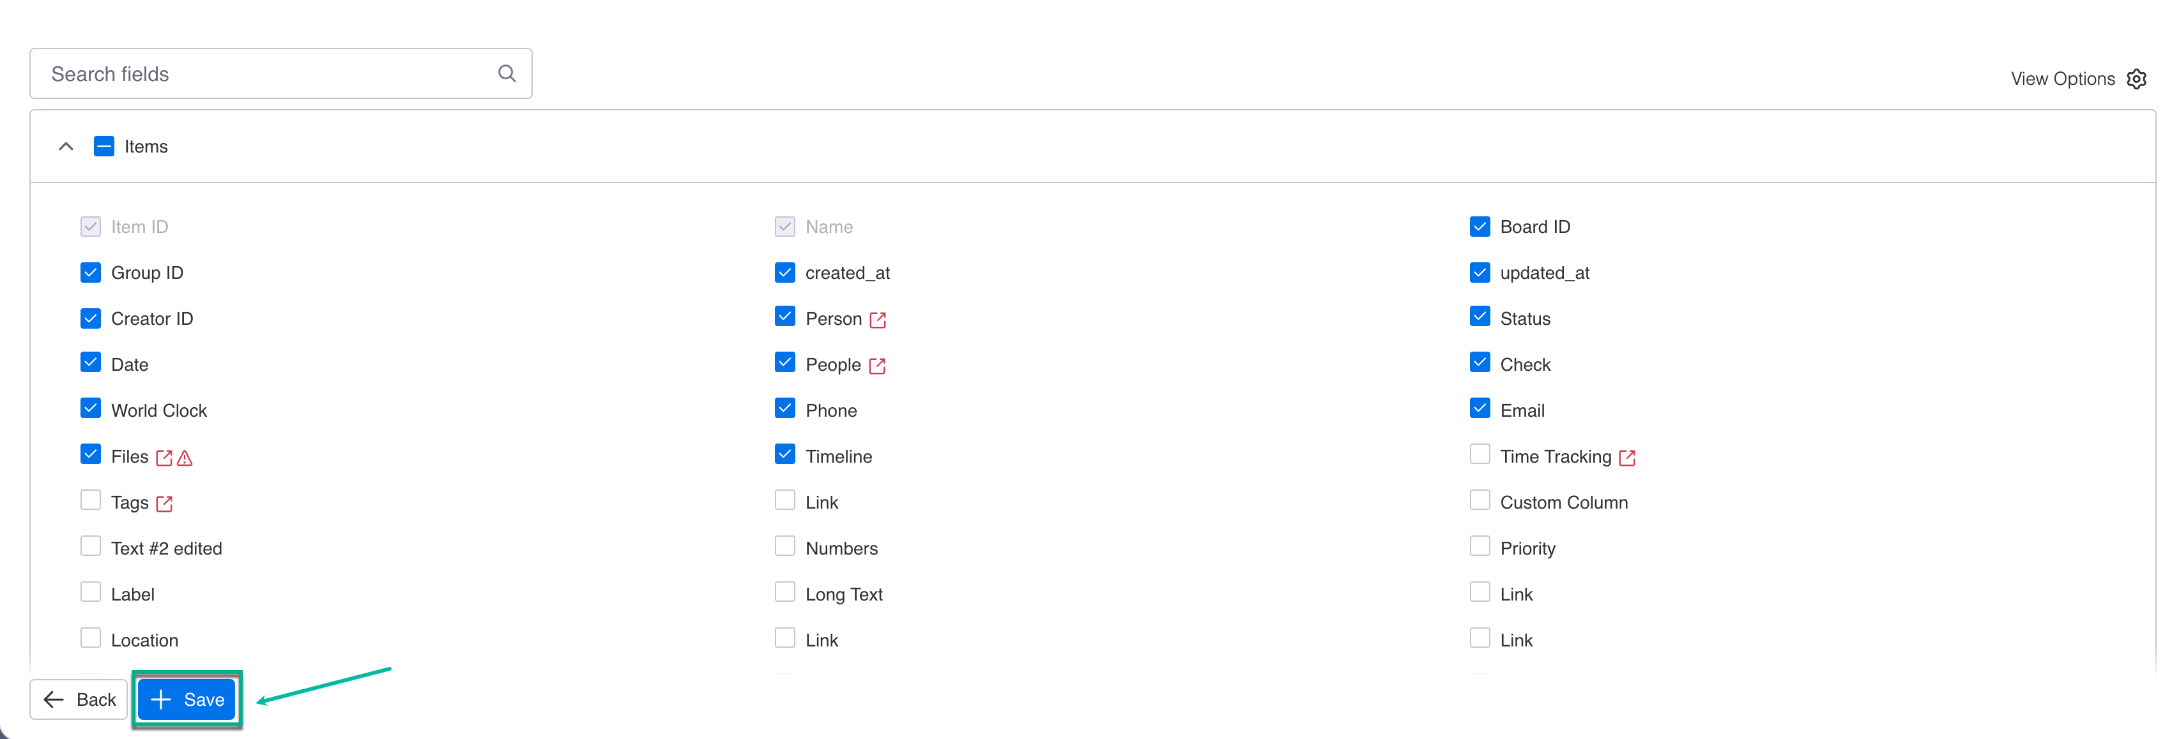Uncheck the Group ID checkbox
Screen dimensions: 2172x739
pos(90,272)
